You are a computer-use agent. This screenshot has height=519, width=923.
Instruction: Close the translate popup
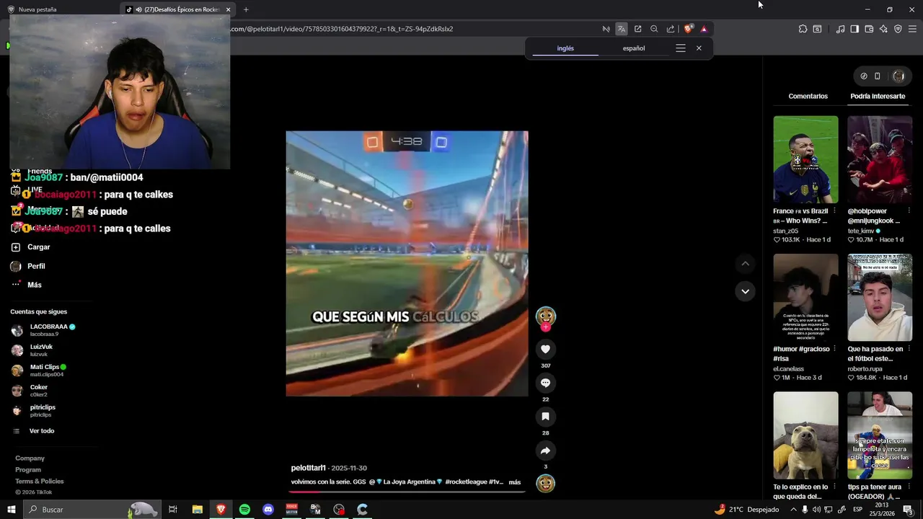coord(699,48)
